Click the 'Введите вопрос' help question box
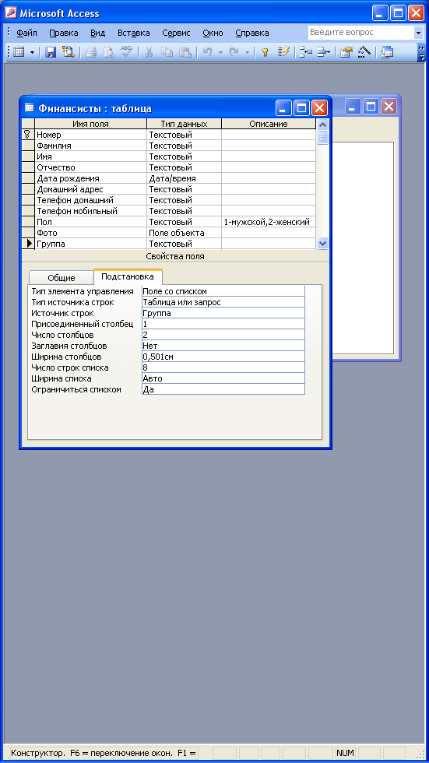Viewport: 429px width, 763px height. pyautogui.click(x=360, y=33)
